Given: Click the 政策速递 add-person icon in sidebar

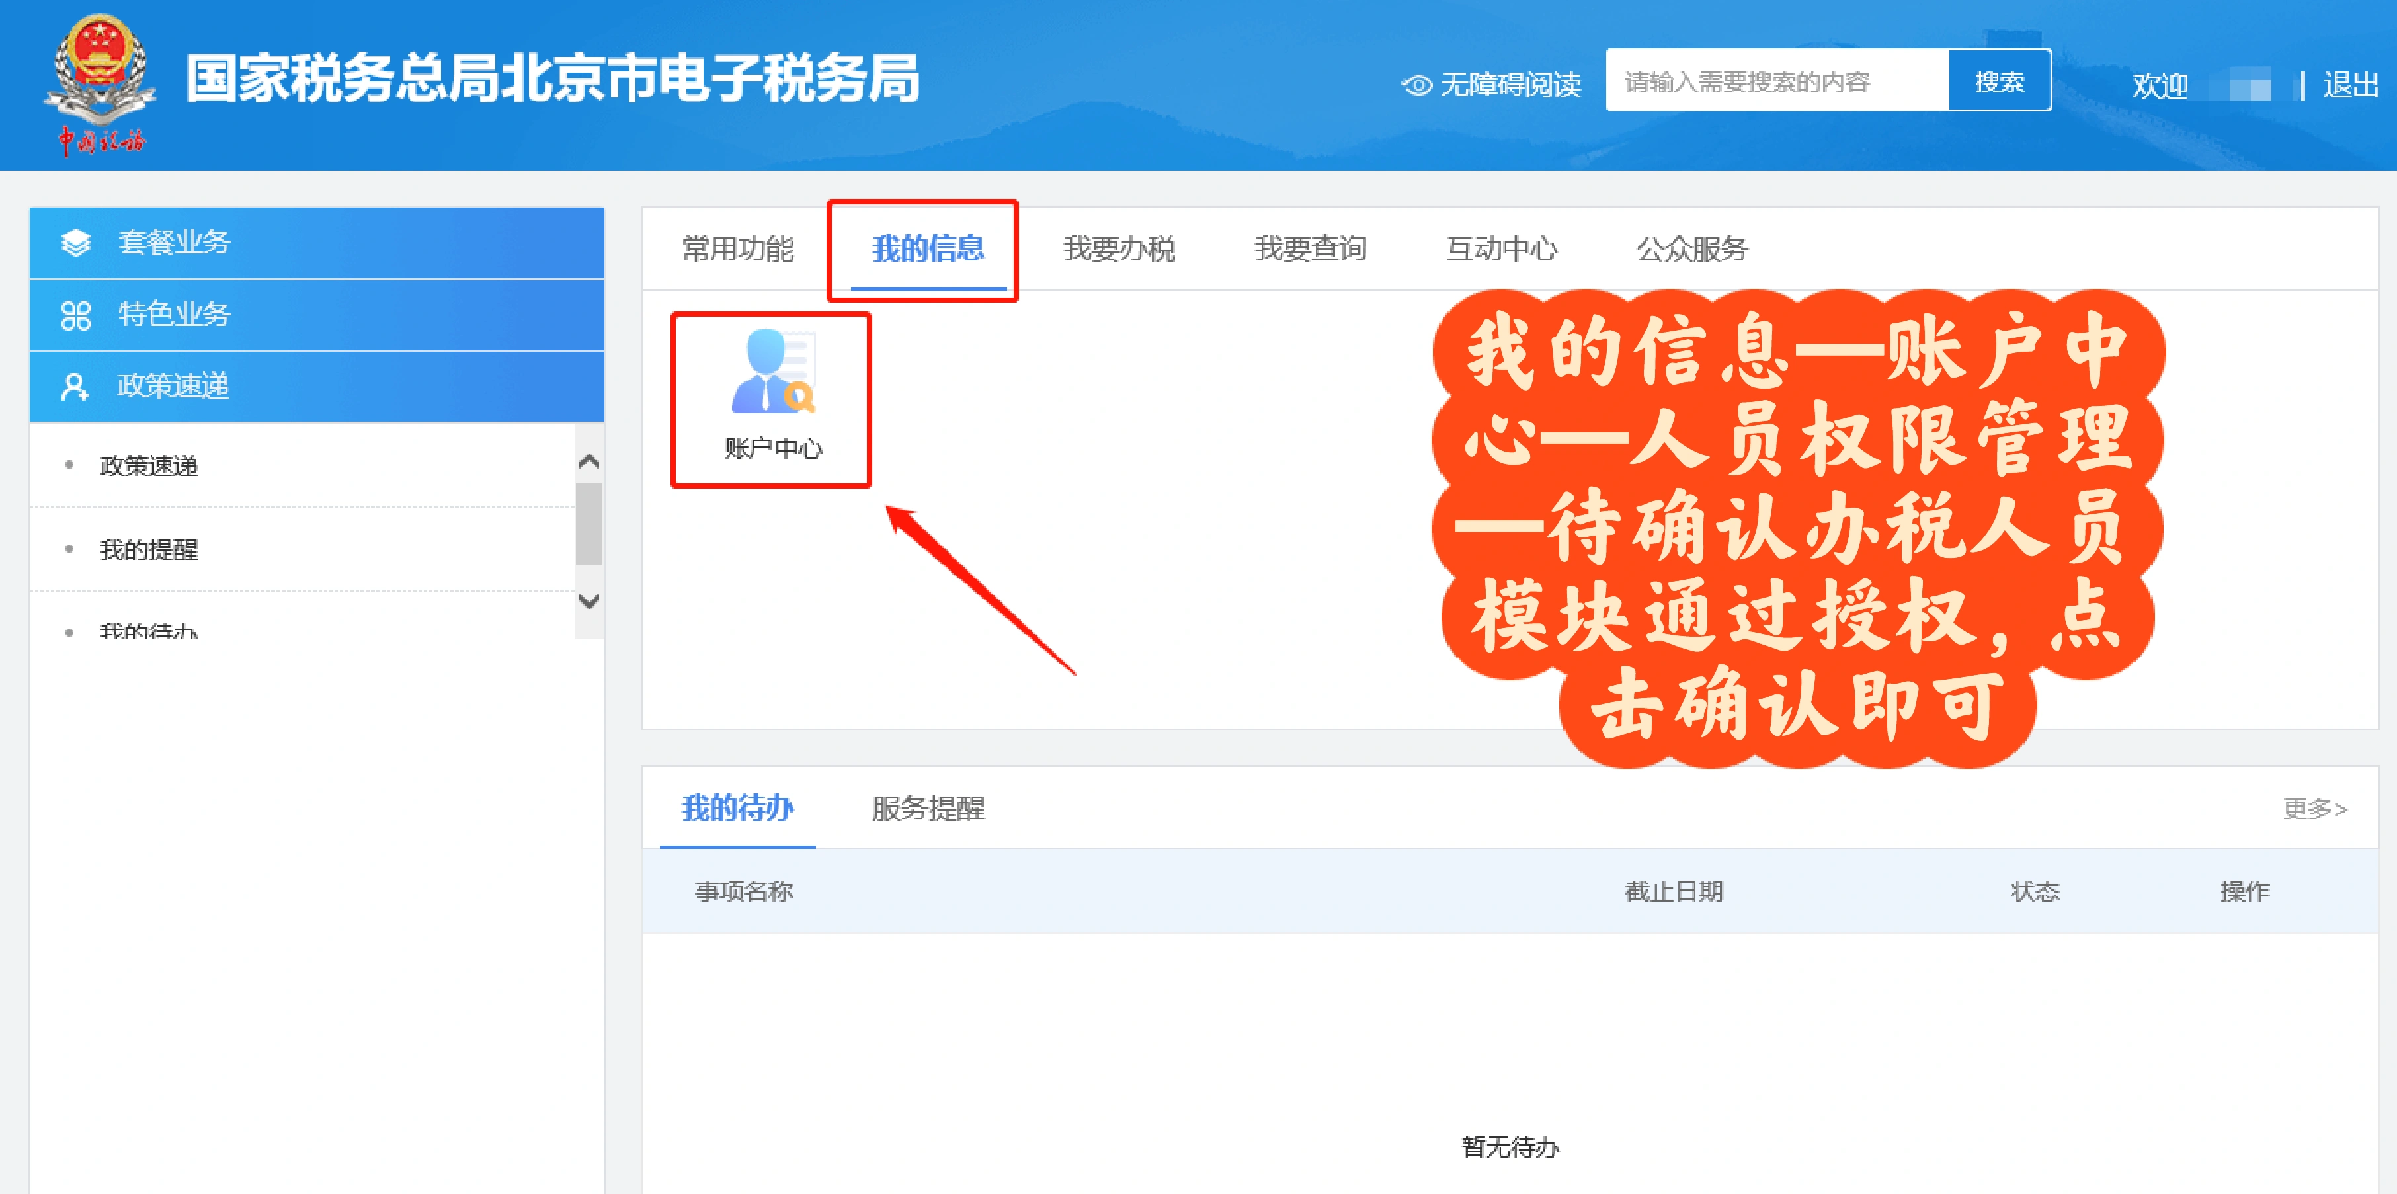Looking at the screenshot, I should [x=75, y=386].
